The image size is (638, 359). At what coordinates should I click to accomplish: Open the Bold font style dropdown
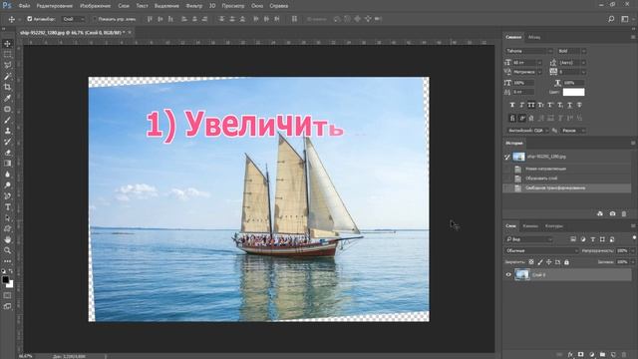pyautogui.click(x=571, y=51)
